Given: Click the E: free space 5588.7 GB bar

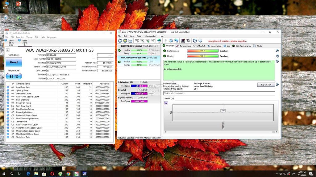Looking at the screenshot, I should [139, 101].
